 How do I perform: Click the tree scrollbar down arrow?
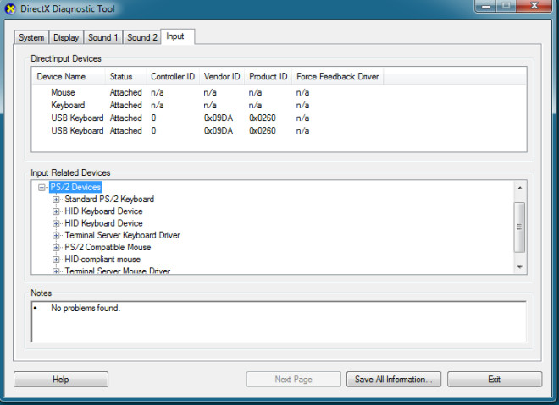pos(520,267)
